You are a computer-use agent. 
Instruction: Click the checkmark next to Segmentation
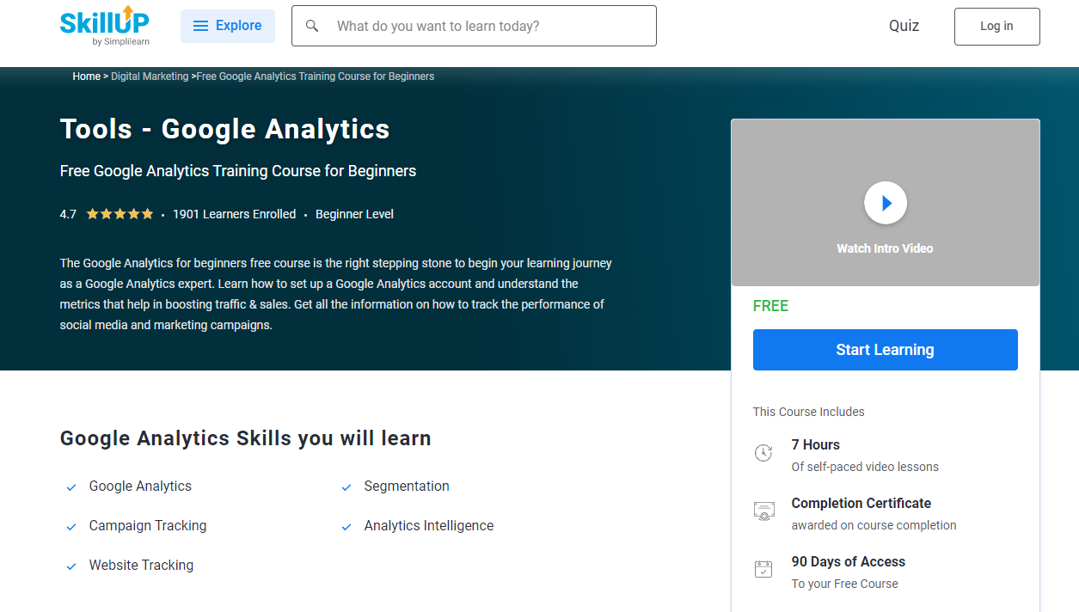(x=346, y=487)
